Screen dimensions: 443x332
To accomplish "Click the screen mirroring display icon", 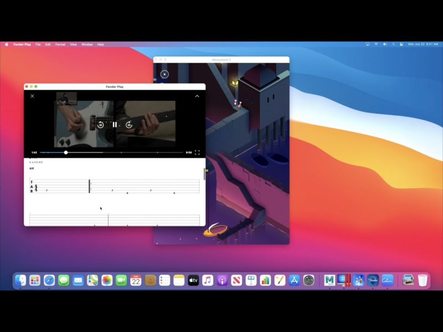I will point(368,44).
